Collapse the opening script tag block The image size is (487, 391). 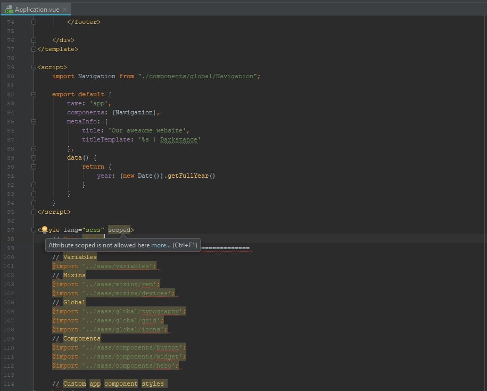point(34,67)
